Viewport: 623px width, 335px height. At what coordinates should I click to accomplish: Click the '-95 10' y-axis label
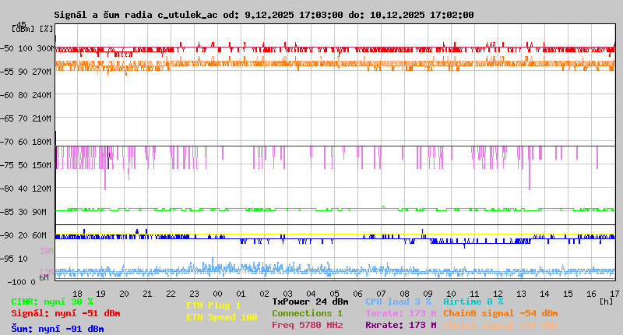(x=14, y=259)
